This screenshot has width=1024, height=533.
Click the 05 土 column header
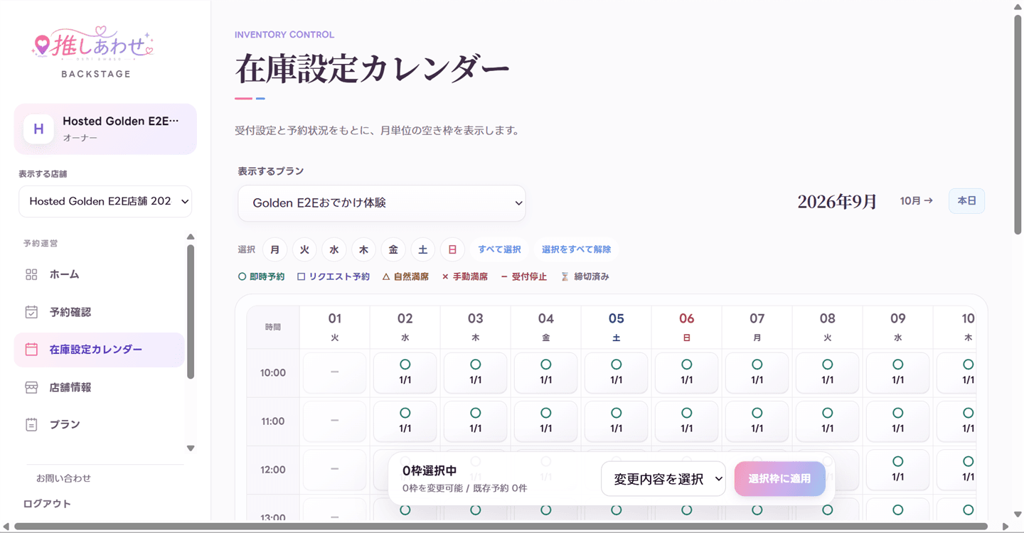[x=617, y=327]
